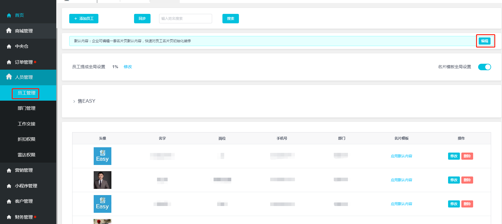Click the third row's Easy avatar thumbnail
The width and height of the screenshot is (502, 224).
pos(103,204)
